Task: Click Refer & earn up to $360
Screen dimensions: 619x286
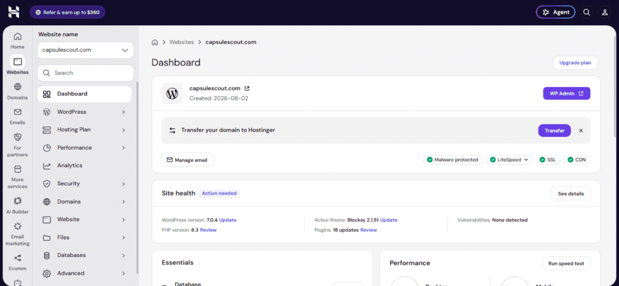Action: click(68, 12)
